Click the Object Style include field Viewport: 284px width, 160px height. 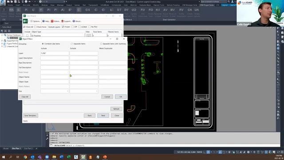(55, 82)
